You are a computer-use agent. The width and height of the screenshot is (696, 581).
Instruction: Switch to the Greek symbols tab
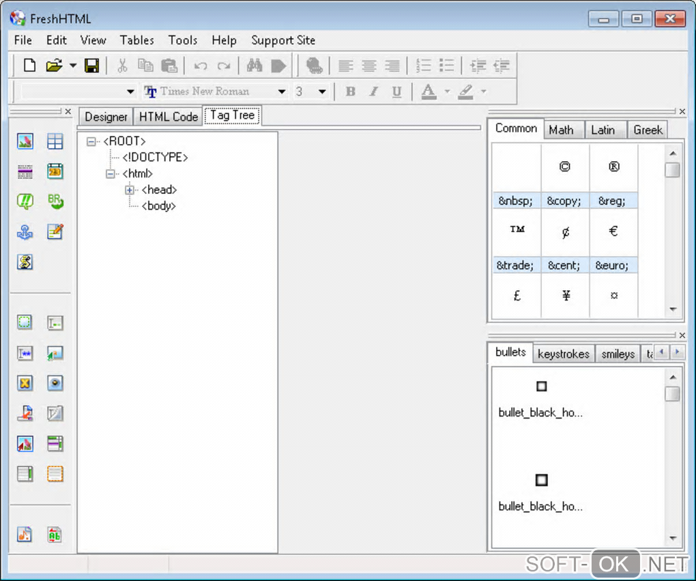pos(648,130)
